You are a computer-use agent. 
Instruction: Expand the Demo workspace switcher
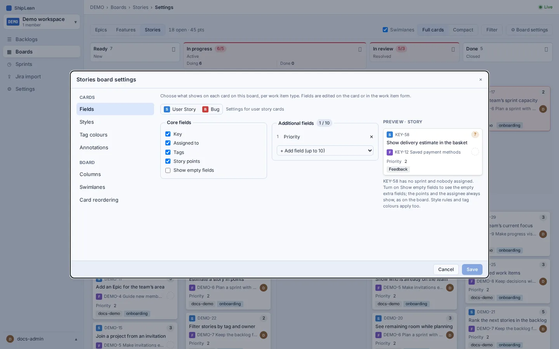click(x=42, y=22)
